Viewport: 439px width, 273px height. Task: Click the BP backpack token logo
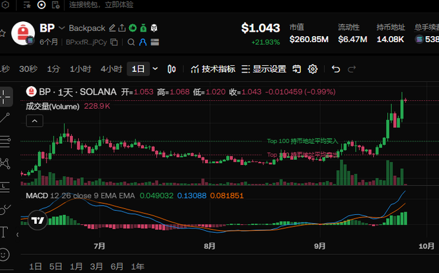(23, 34)
